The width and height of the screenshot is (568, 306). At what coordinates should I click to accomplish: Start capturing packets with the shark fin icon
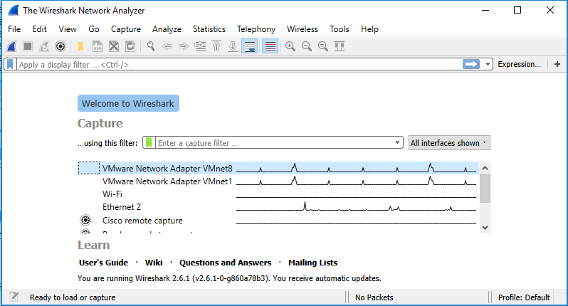coord(11,46)
